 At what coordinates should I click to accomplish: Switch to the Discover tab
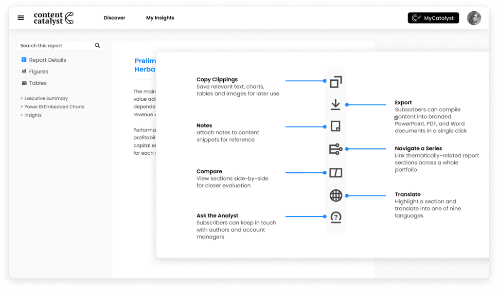point(114,18)
